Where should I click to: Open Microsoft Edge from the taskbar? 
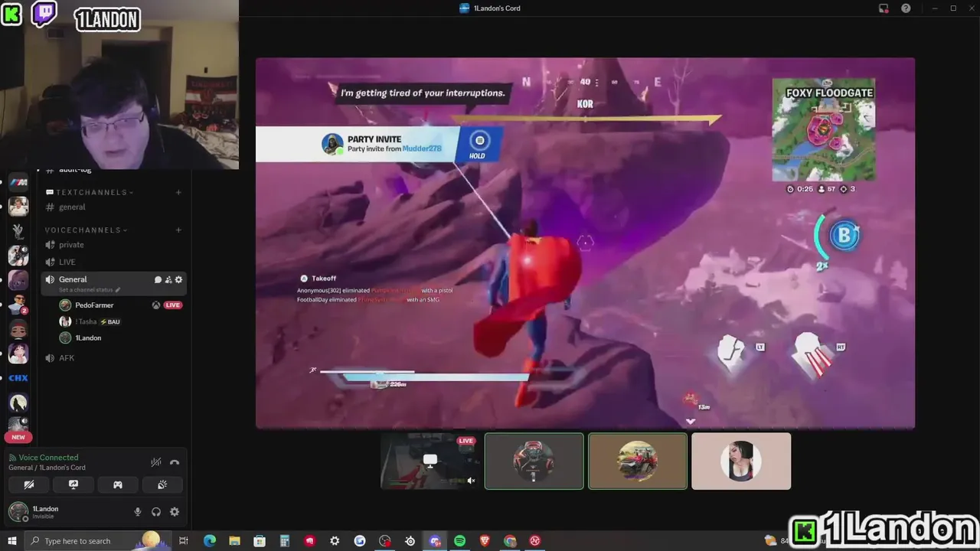click(209, 541)
